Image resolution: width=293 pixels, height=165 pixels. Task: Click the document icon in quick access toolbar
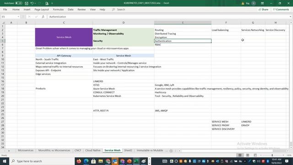point(47,3)
